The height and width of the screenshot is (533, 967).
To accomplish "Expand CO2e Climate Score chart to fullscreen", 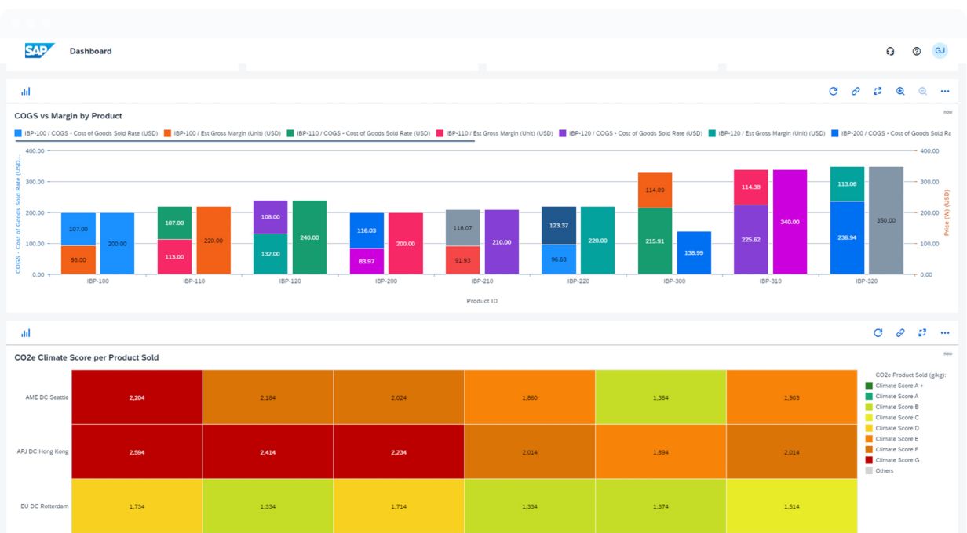I will [x=922, y=333].
